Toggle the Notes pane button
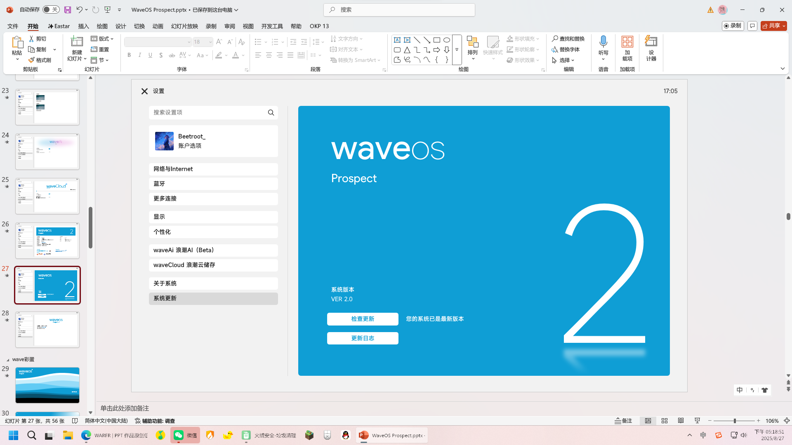The image size is (792, 445). 623,421
